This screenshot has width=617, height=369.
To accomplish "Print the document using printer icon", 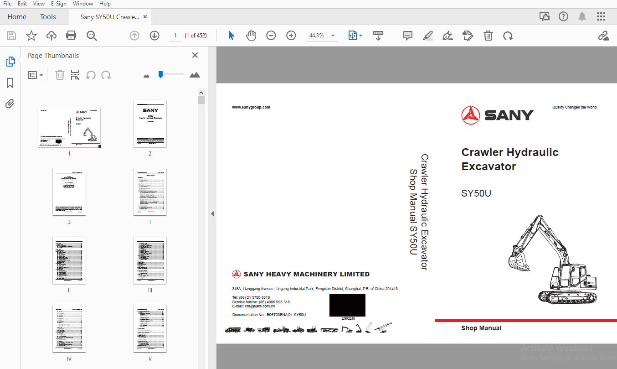I will tap(71, 36).
